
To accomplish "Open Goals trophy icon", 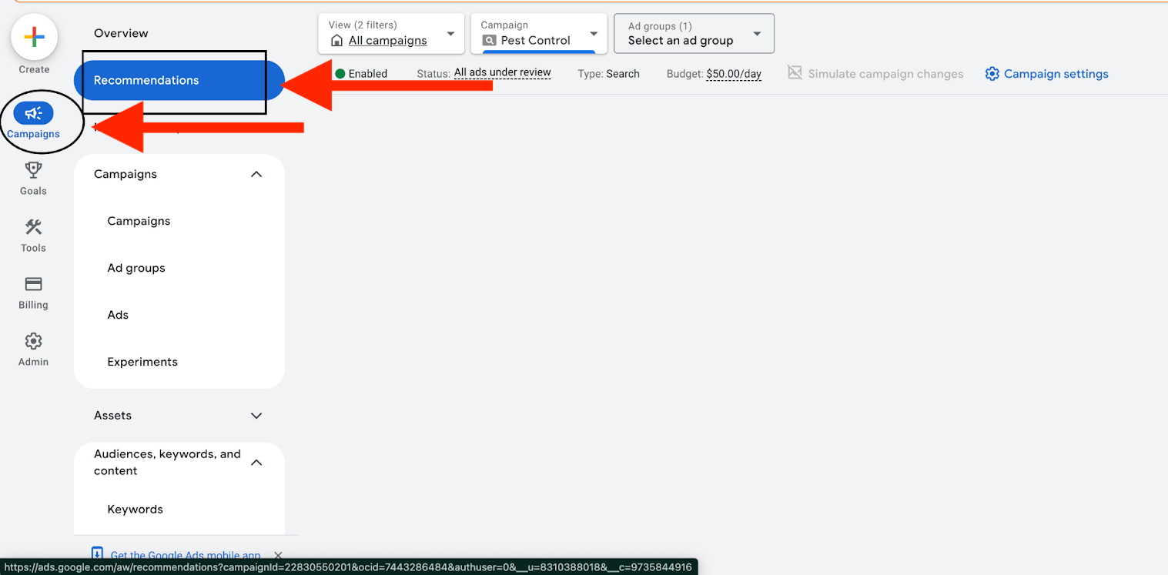I will point(33,170).
